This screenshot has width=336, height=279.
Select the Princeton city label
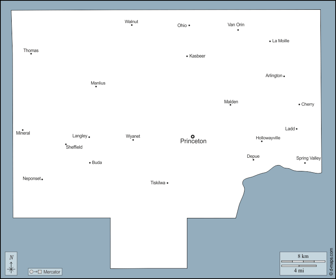tap(193, 141)
